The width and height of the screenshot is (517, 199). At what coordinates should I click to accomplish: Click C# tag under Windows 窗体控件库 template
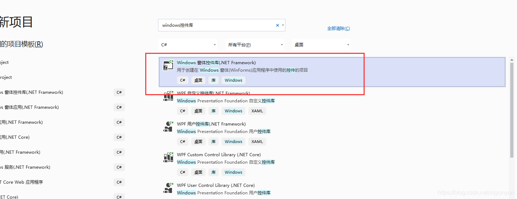tap(183, 80)
